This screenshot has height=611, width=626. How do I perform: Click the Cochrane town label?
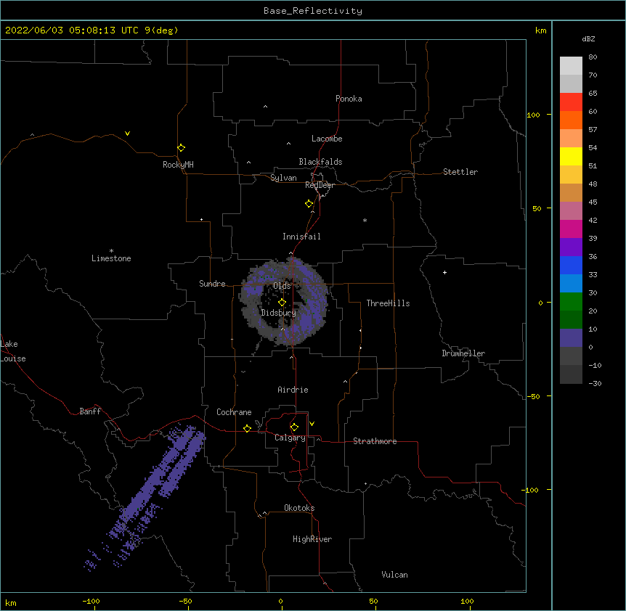pyautogui.click(x=234, y=412)
